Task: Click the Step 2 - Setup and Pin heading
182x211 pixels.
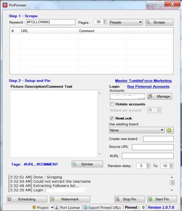Action: point(30,80)
